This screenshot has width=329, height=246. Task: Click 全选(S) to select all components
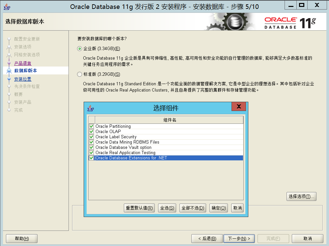(x=167, y=208)
